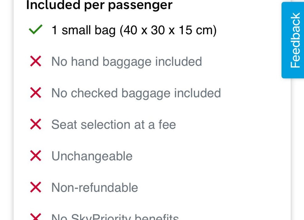
Task: Select the "1 small bag" text
Action: pyautogui.click(x=83, y=30)
